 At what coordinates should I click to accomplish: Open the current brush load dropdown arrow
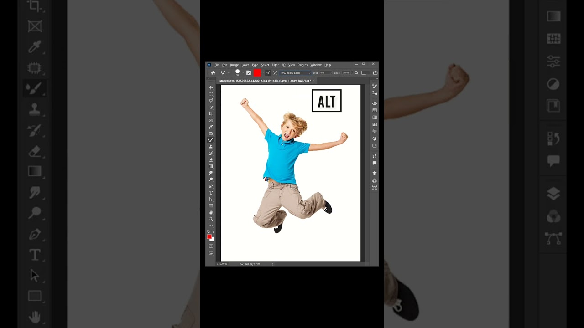(x=262, y=72)
